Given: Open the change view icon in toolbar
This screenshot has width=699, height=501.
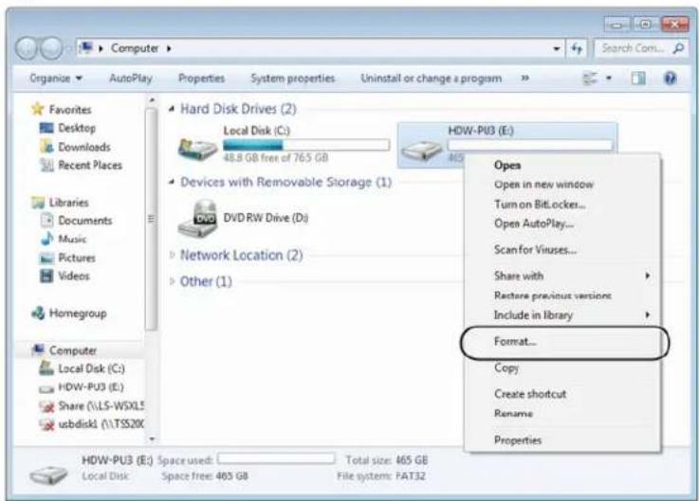Looking at the screenshot, I should pyautogui.click(x=590, y=79).
